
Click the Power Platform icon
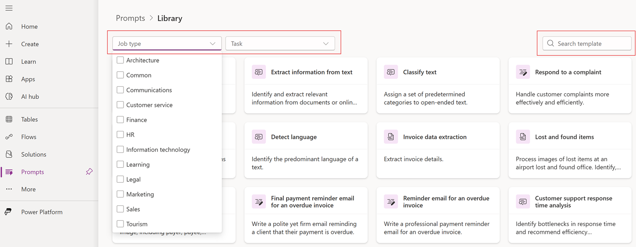8,212
